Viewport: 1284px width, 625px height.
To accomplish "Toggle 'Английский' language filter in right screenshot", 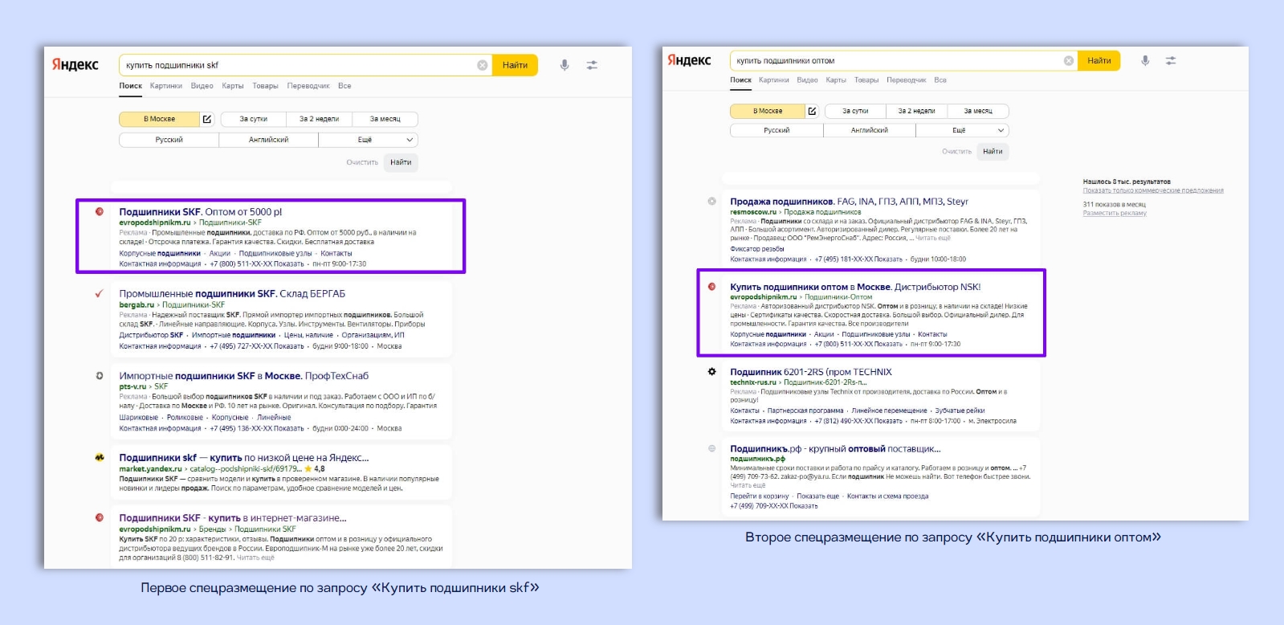I will (869, 130).
